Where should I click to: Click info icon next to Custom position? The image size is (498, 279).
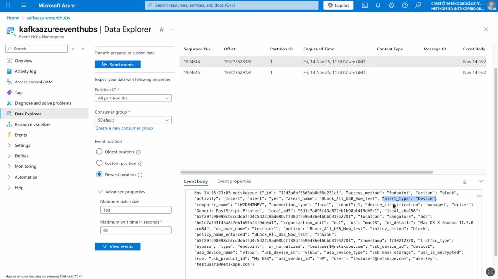point(141,164)
